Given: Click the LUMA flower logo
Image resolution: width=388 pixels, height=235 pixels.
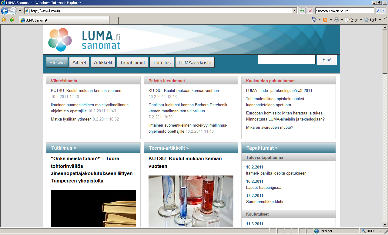Looking at the screenshot, I should click(60, 40).
